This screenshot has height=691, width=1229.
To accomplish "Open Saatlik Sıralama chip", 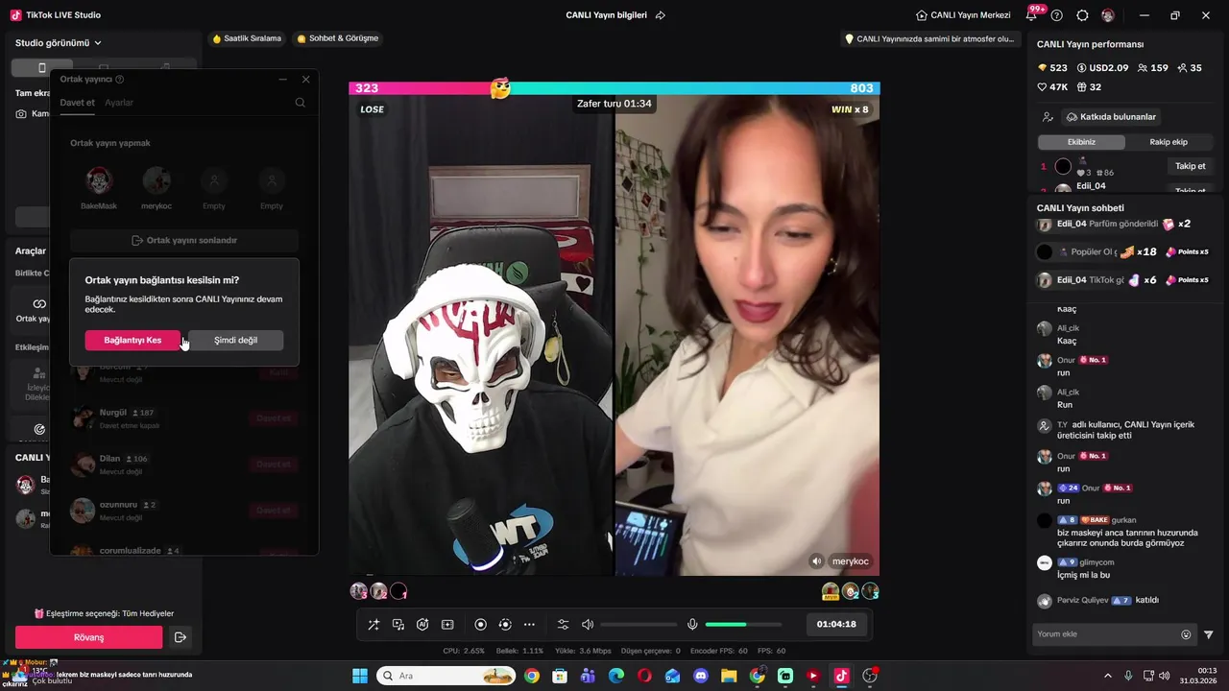I will pos(247,38).
